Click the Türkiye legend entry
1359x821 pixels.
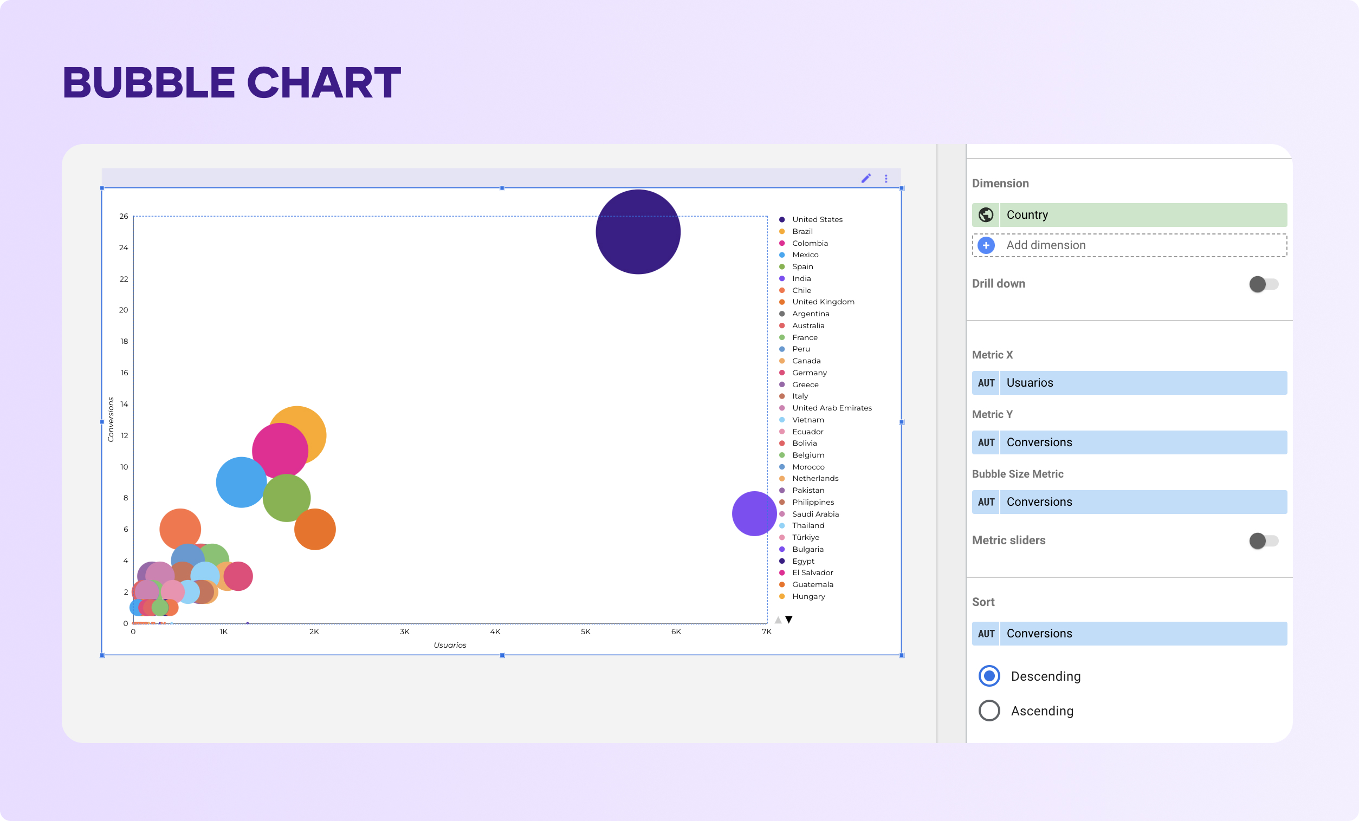pos(799,537)
